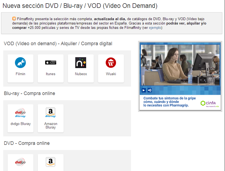Click the ad video of woman at computer
Image resolution: width=225 pixels, height=171 pixels.
tap(180, 64)
